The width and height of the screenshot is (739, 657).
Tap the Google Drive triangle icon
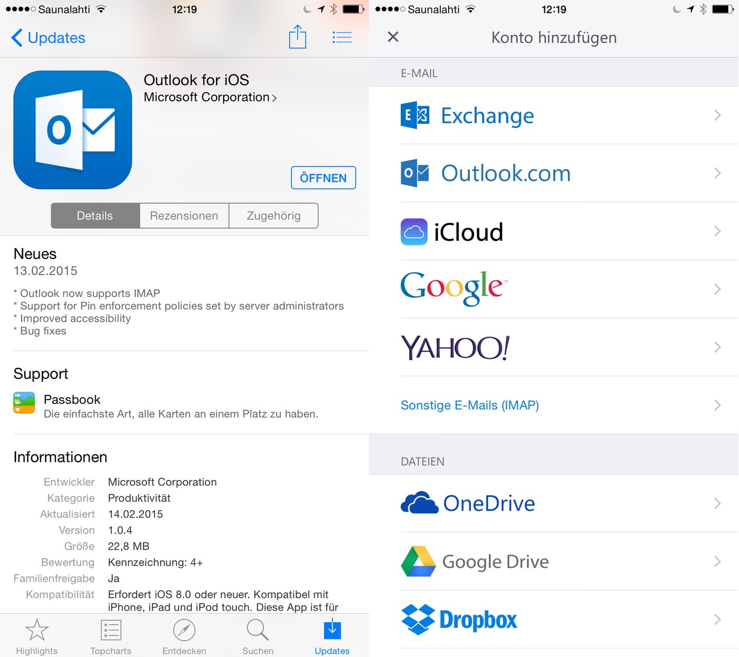[418, 561]
